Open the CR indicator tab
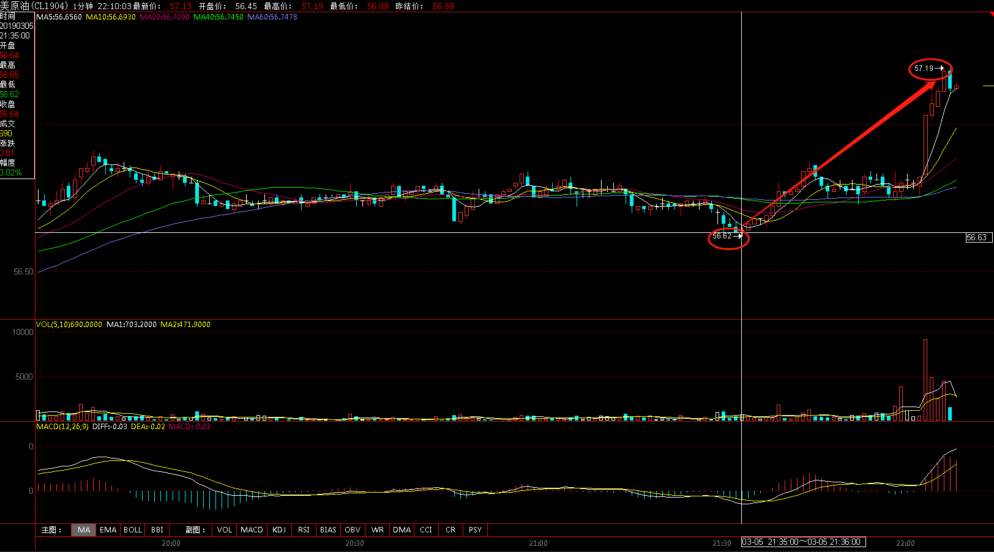 coord(450,530)
